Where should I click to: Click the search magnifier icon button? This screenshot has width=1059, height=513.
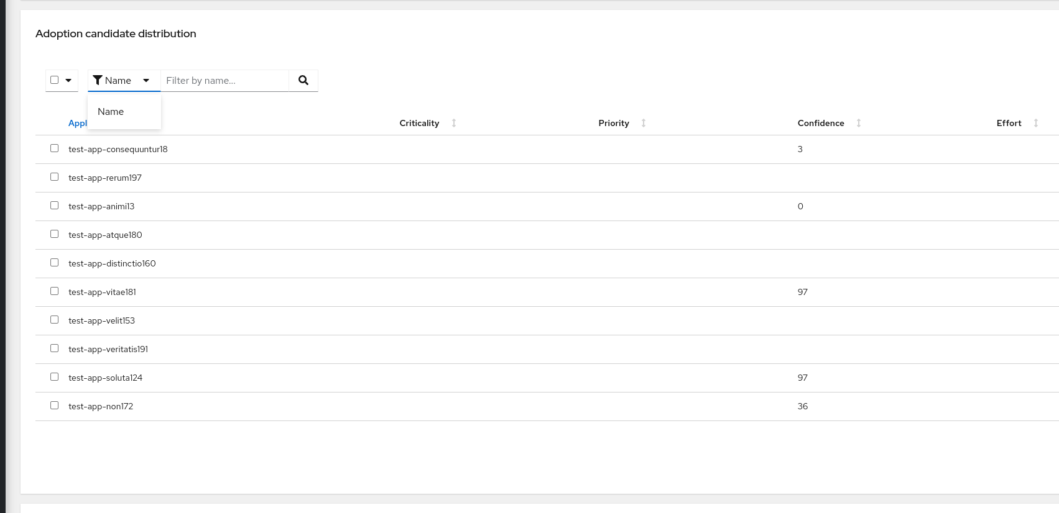(303, 80)
